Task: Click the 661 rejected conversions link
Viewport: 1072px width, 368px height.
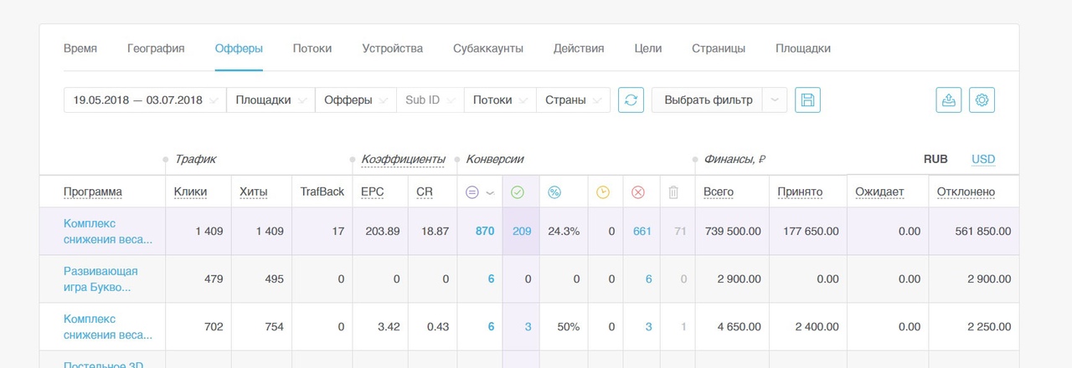Action: tap(642, 232)
